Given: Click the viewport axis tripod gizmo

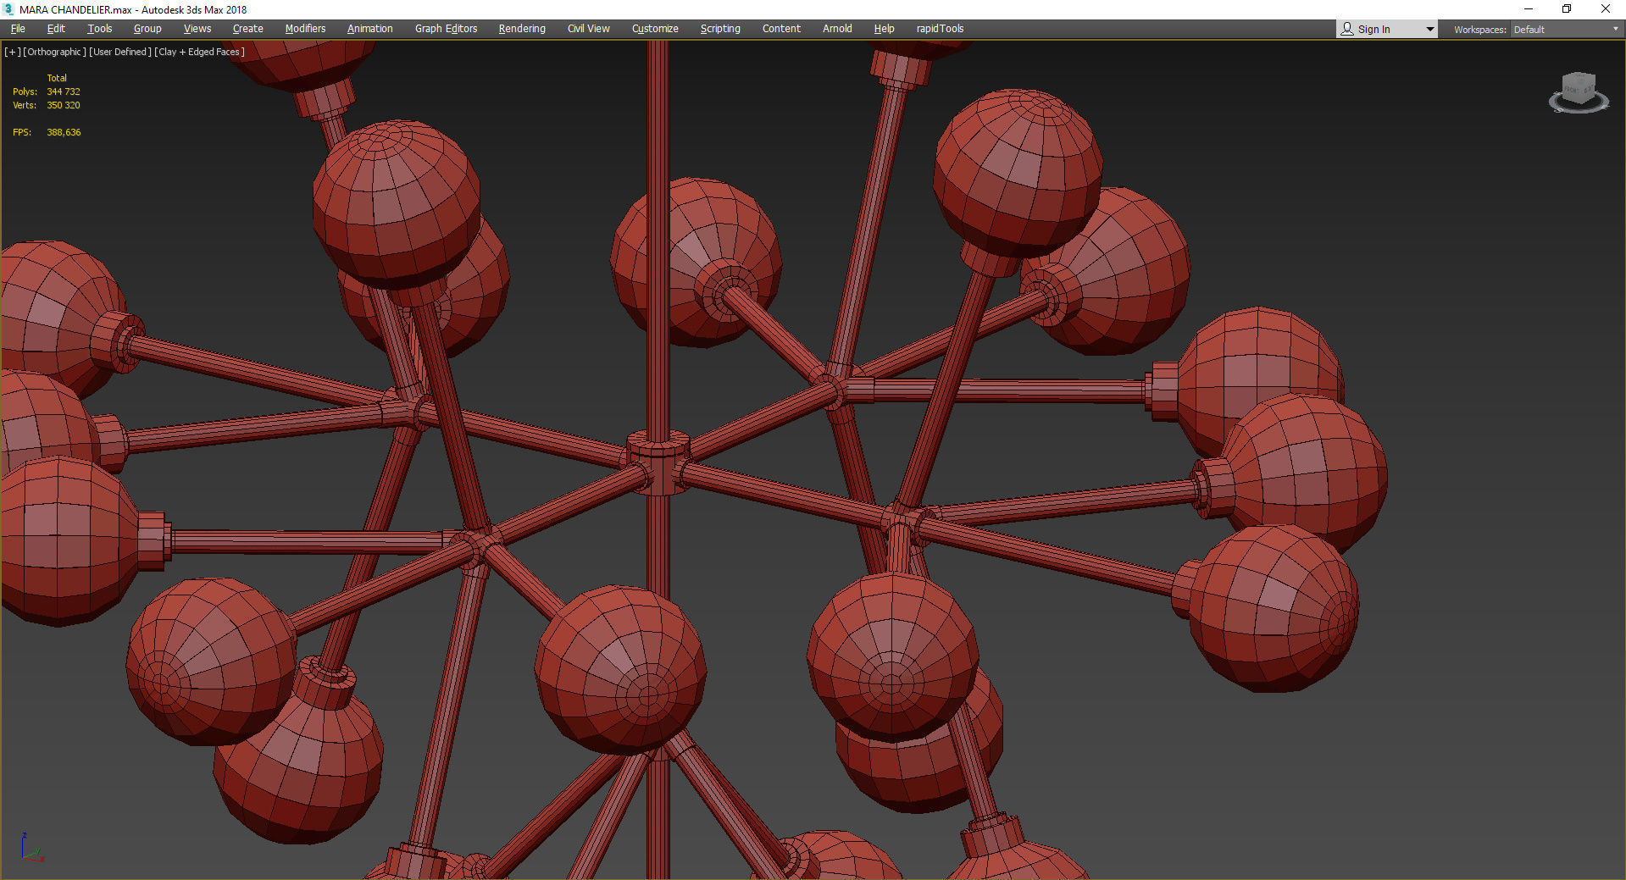Looking at the screenshot, I should (31, 848).
